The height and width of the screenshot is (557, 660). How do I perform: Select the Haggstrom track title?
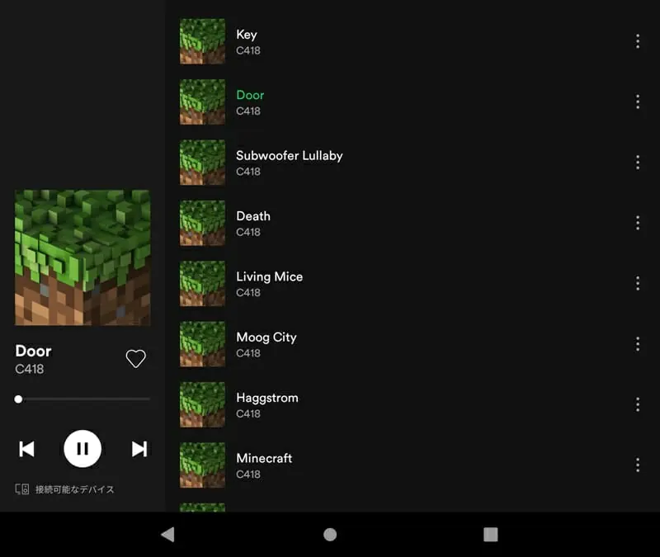[266, 398]
